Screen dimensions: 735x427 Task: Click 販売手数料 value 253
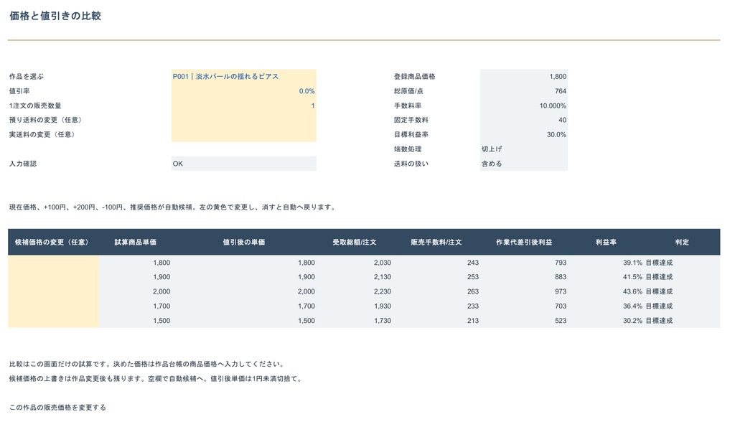click(x=473, y=277)
